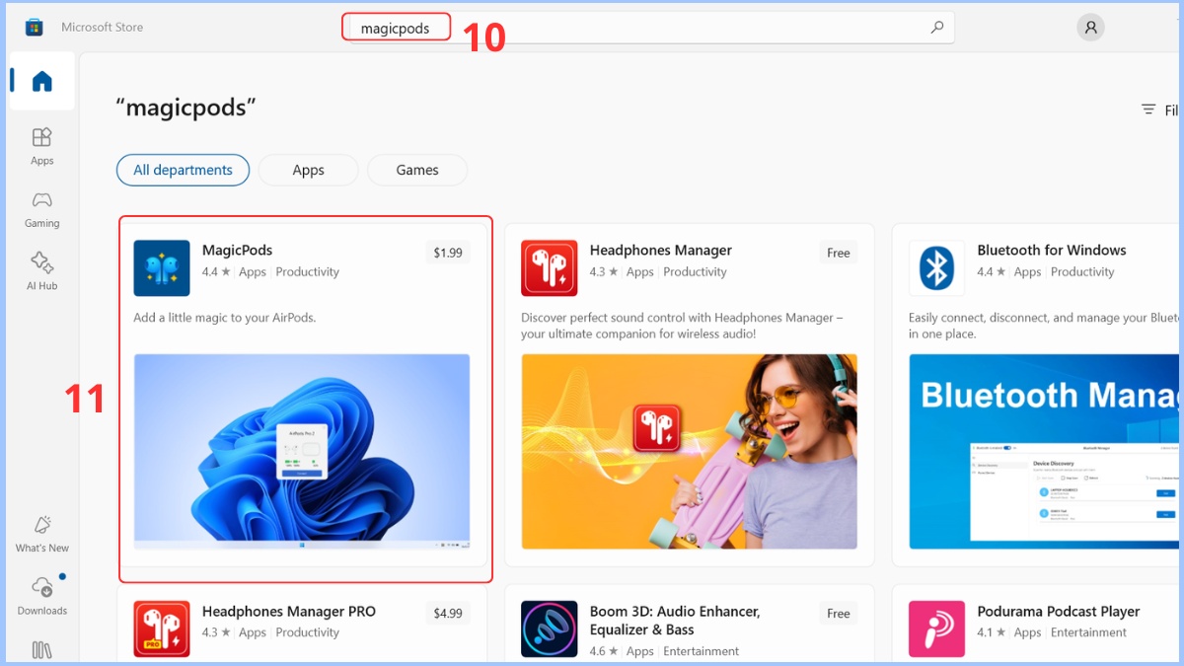Open the Podurama Podcast Player listing
1184x666 pixels.
(x=1058, y=611)
